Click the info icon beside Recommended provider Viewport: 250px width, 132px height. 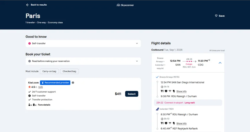pyautogui.click(x=73, y=83)
